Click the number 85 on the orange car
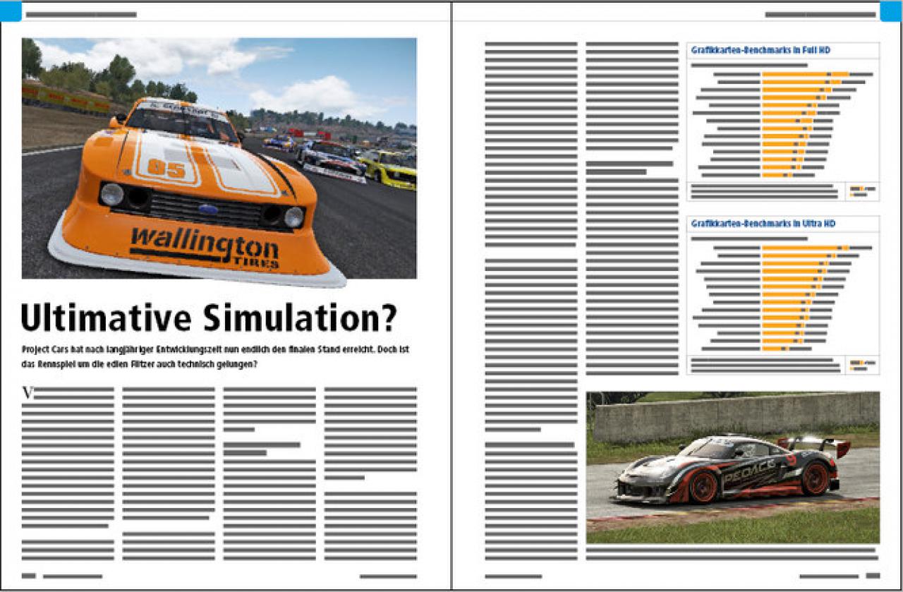 tap(166, 169)
